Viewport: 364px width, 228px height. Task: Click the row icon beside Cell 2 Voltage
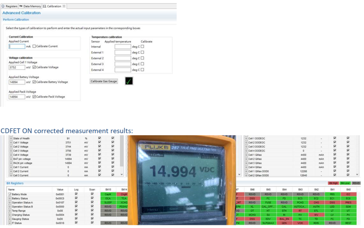point(11,147)
